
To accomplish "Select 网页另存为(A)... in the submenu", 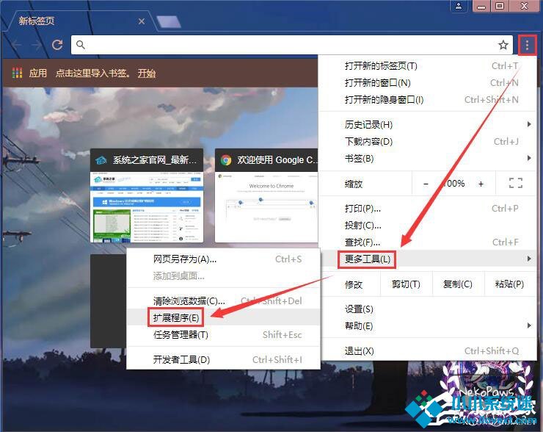I will (x=223, y=259).
